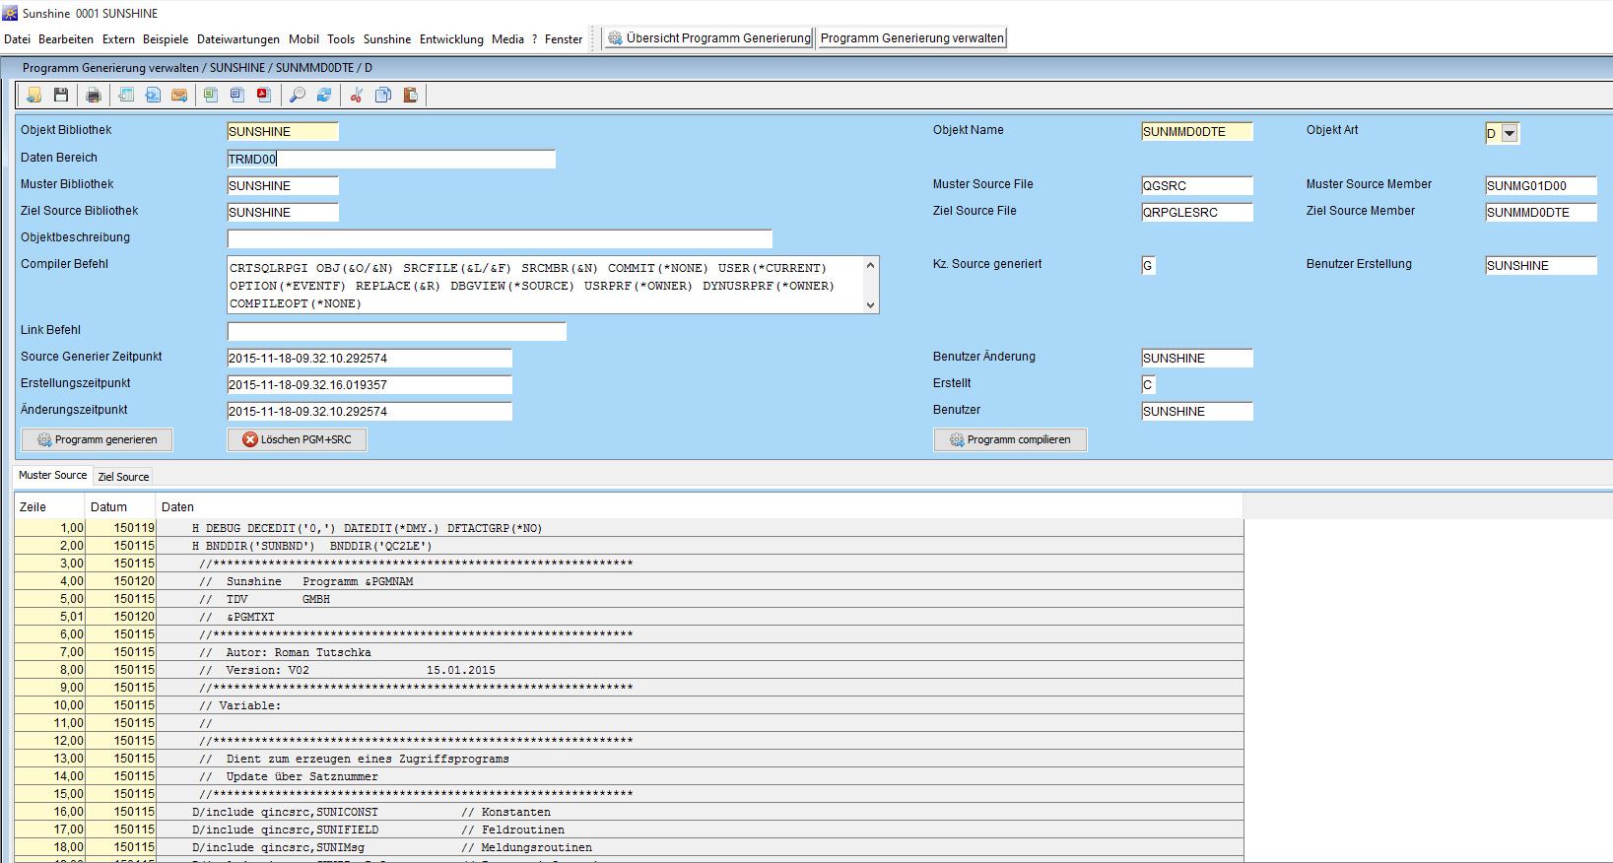This screenshot has height=863, width=1613.
Task: Click the Muster Source Member field
Action: (x=1541, y=185)
